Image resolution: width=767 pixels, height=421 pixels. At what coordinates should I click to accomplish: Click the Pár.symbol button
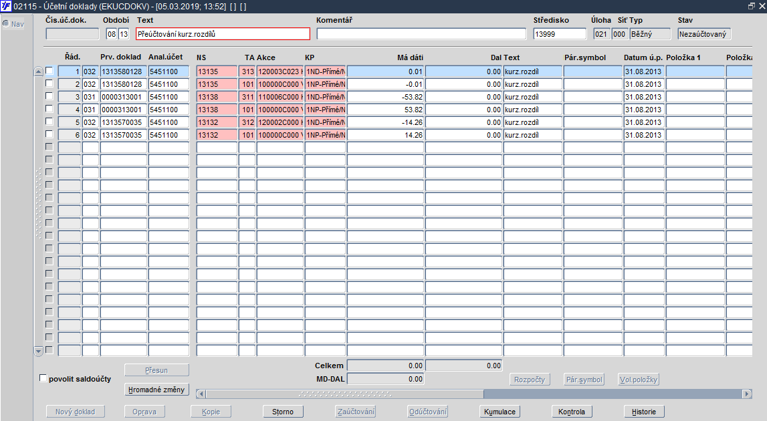click(584, 380)
